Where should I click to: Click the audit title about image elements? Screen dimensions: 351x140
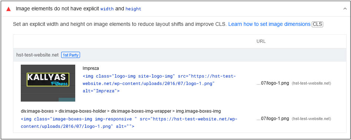tap(78, 9)
